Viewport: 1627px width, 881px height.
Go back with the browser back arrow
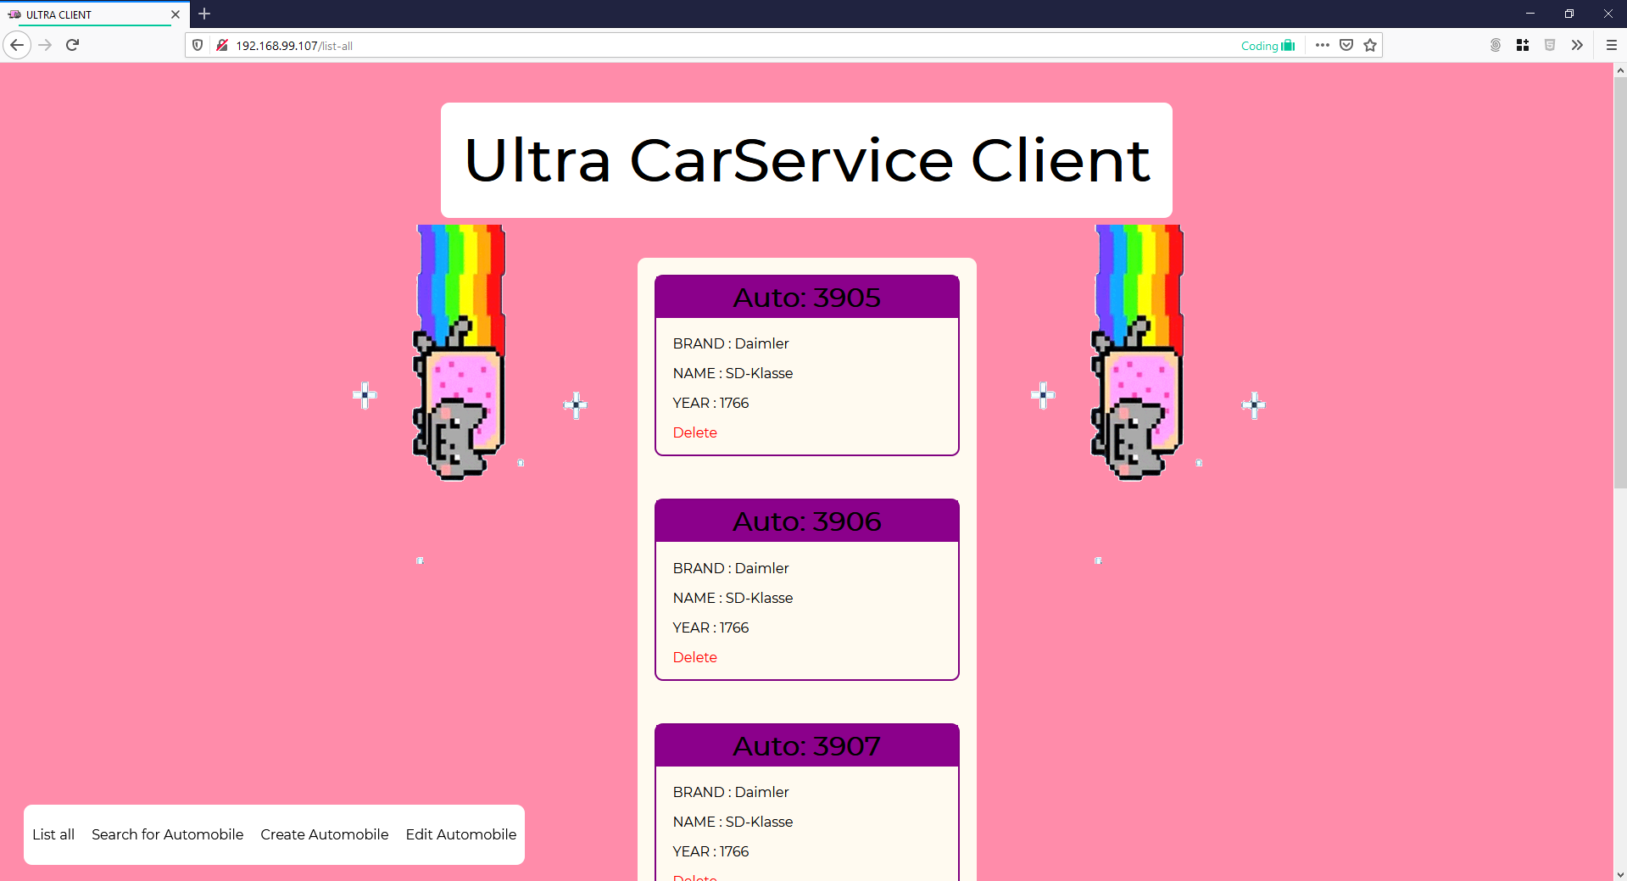pos(17,45)
